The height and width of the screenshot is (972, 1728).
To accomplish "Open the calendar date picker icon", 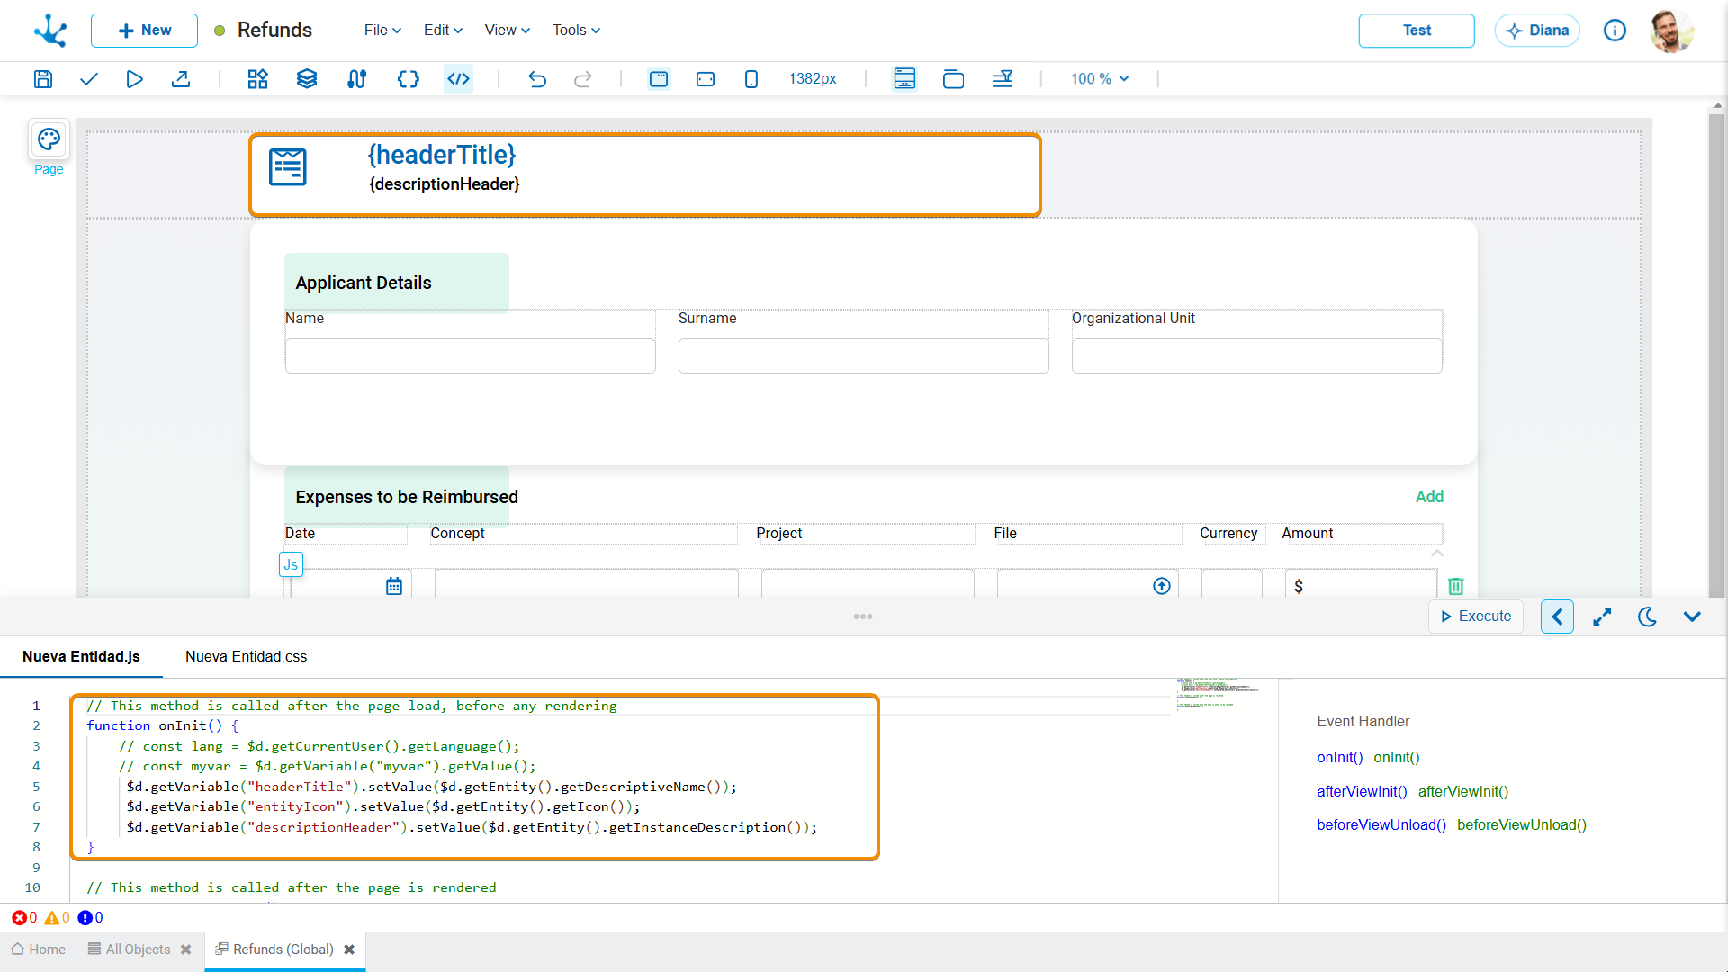I will pos(394,586).
